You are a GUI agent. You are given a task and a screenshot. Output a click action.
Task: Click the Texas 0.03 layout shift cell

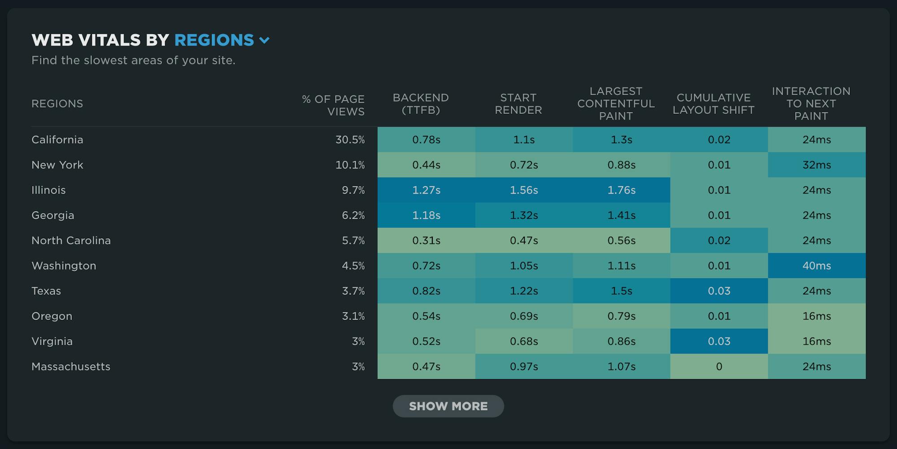pyautogui.click(x=718, y=291)
